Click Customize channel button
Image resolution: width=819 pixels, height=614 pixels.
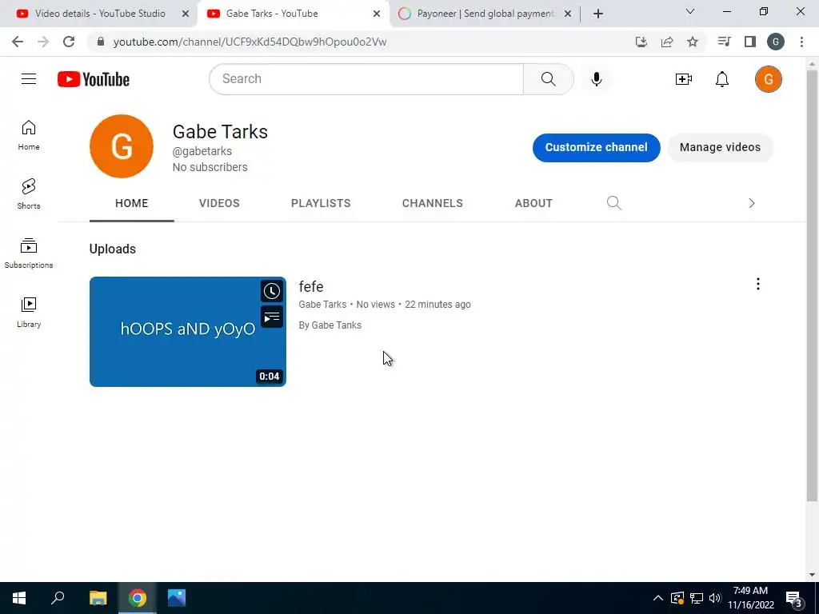coord(596,147)
